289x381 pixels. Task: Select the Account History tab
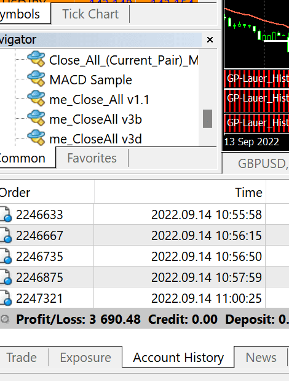click(x=178, y=358)
